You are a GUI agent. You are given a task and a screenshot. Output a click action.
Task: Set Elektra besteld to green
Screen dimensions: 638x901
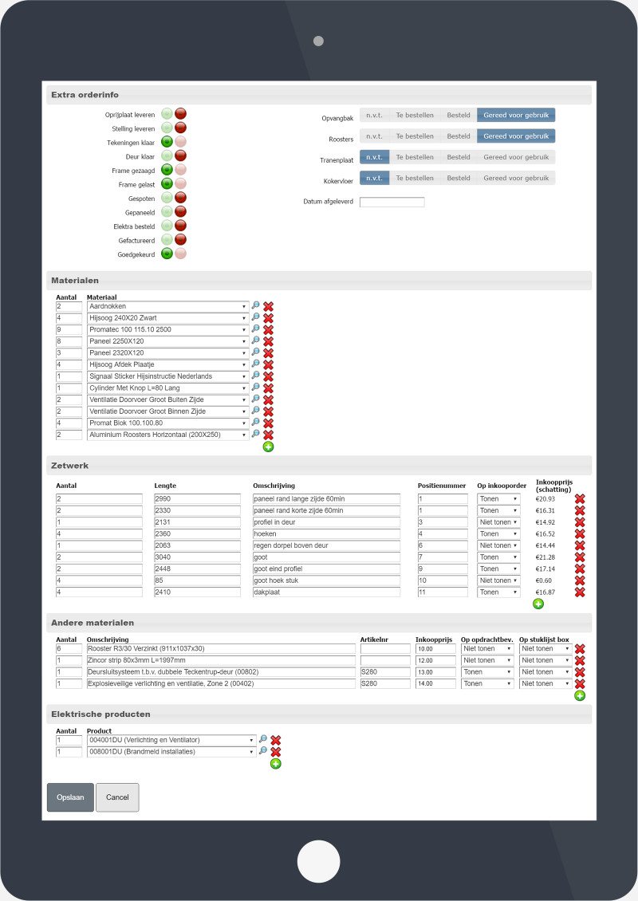[x=167, y=225]
